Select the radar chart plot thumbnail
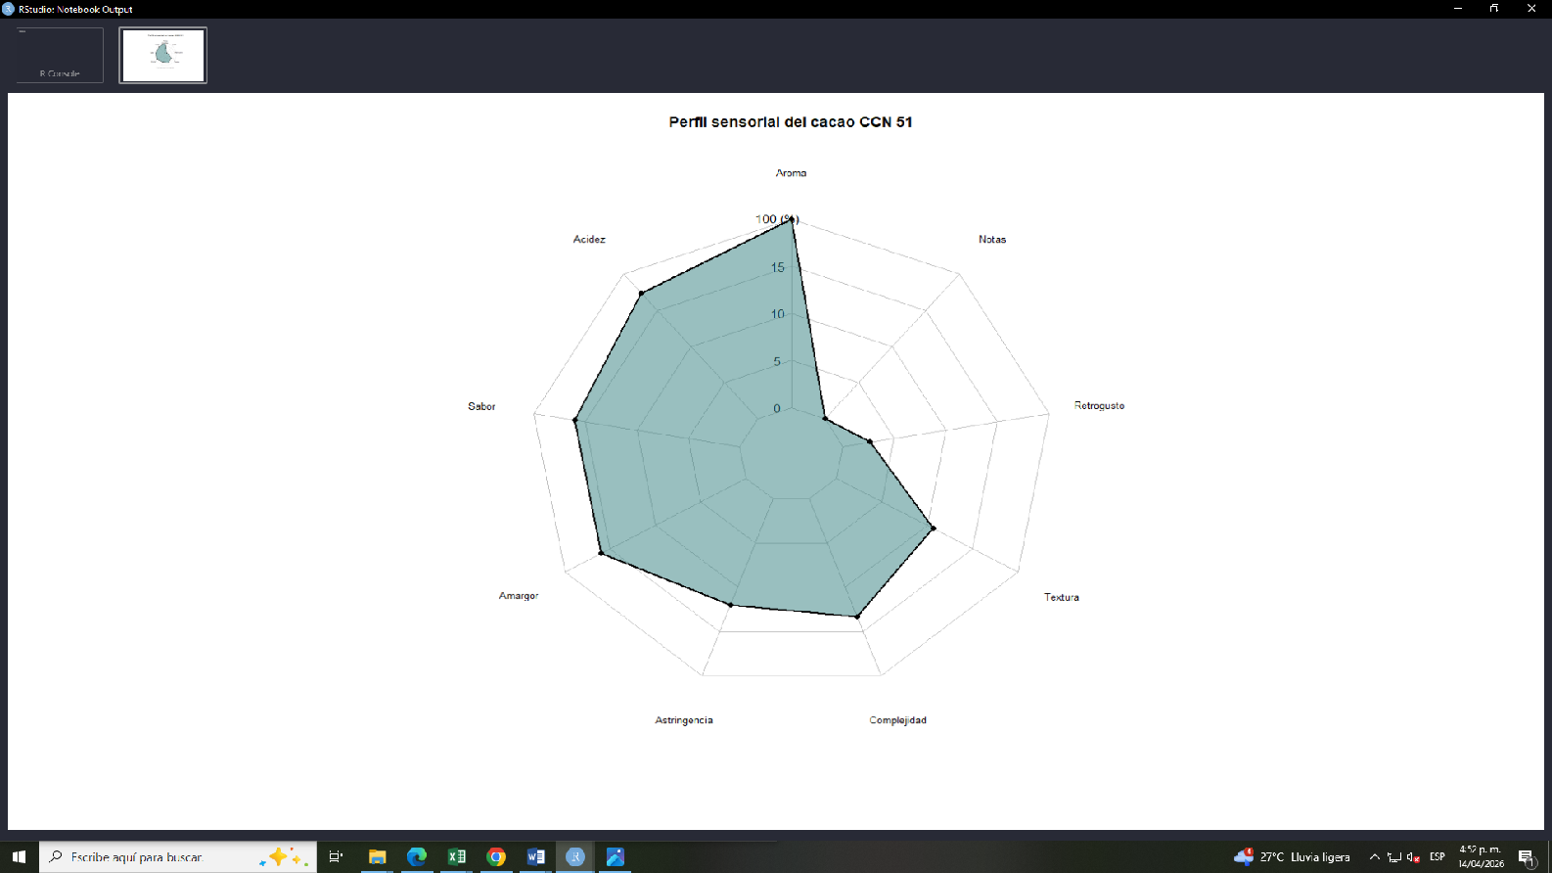 pyautogui.click(x=163, y=55)
